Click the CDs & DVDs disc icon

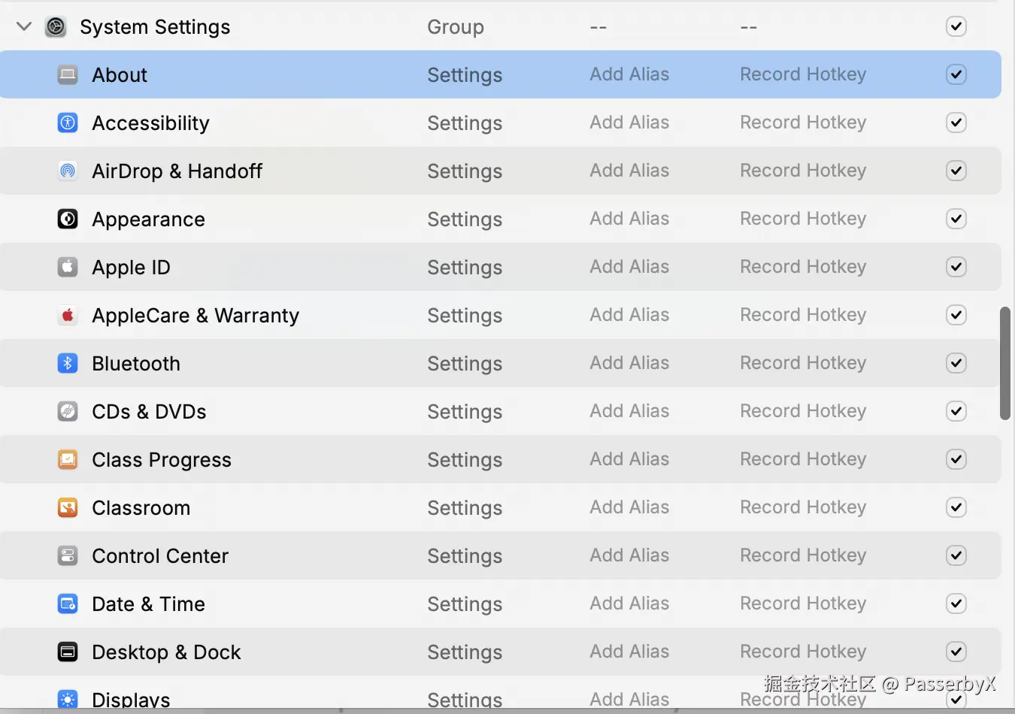(x=68, y=411)
